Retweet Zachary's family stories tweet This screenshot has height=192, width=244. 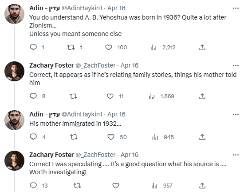click(x=73, y=96)
